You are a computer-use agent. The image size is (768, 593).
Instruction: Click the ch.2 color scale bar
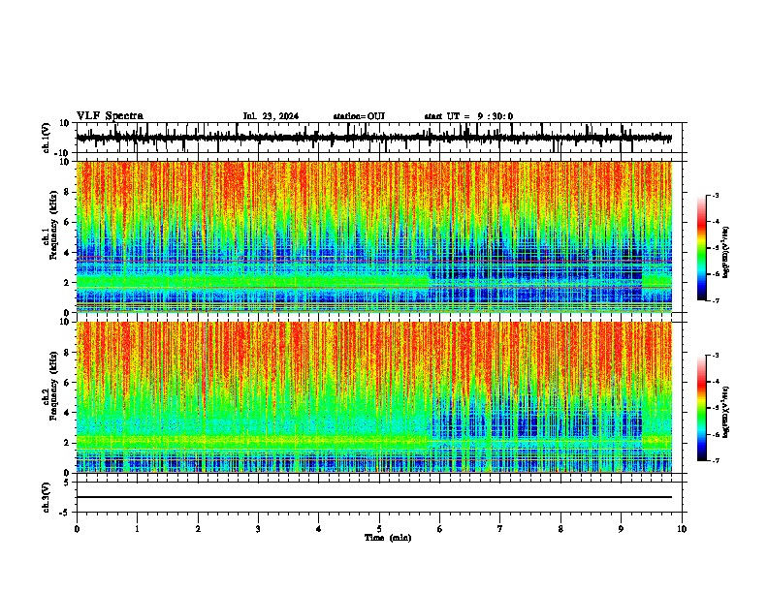click(702, 408)
